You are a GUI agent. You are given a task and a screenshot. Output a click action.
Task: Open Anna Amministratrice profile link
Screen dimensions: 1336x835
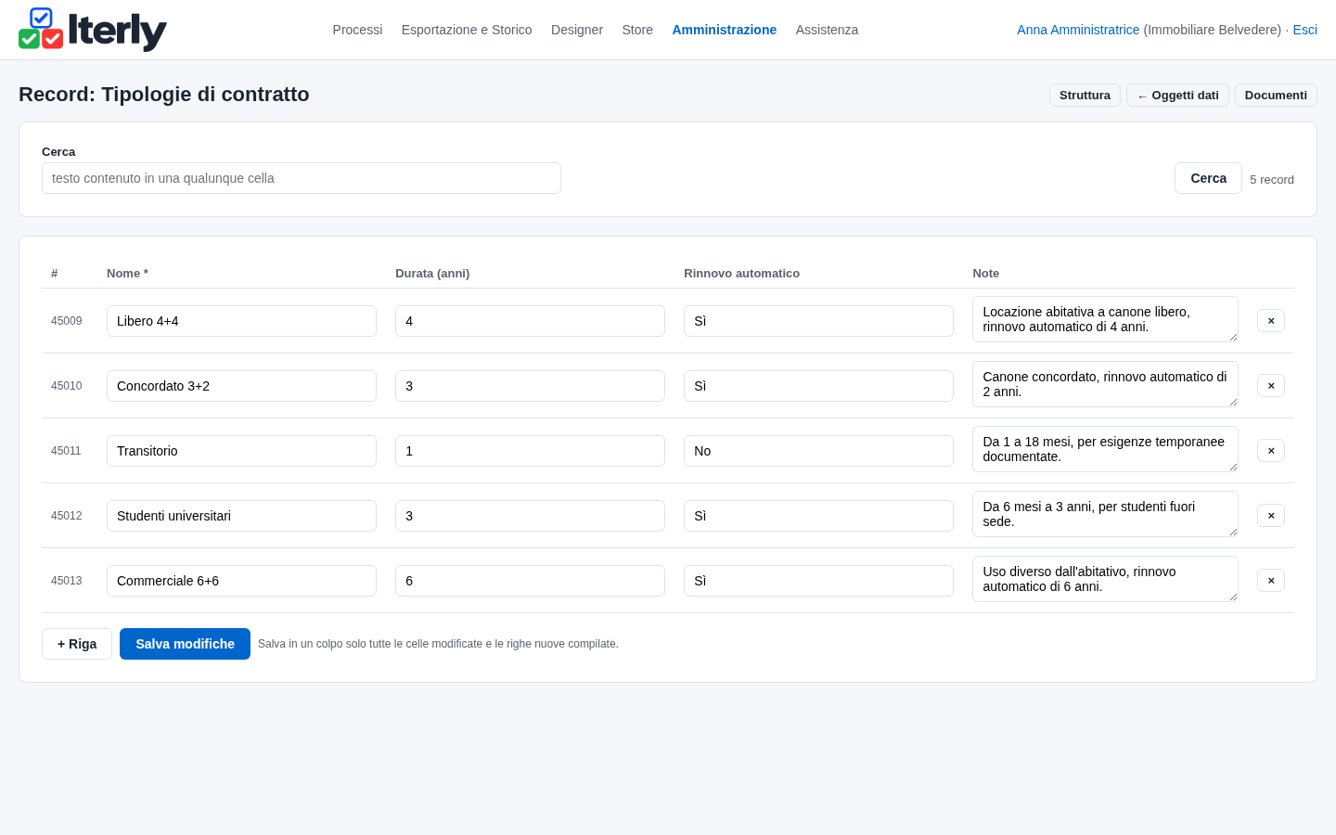tap(1078, 30)
